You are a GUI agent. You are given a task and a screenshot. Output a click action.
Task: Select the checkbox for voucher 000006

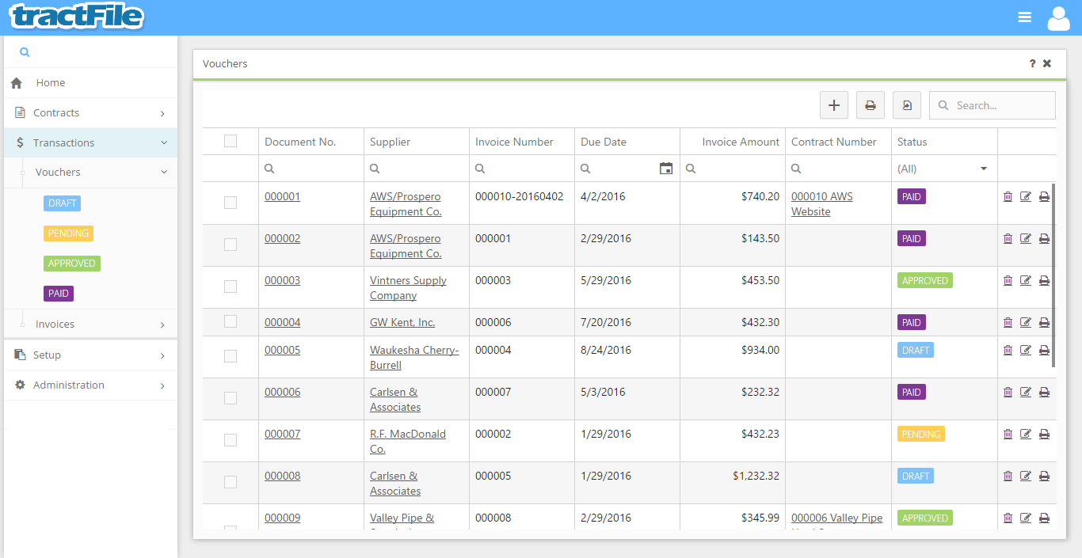tap(230, 398)
